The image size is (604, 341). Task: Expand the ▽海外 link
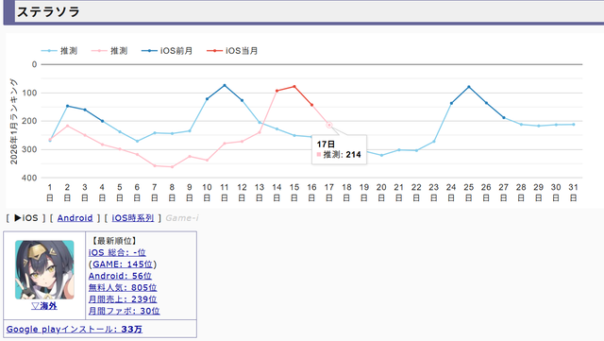[44, 306]
